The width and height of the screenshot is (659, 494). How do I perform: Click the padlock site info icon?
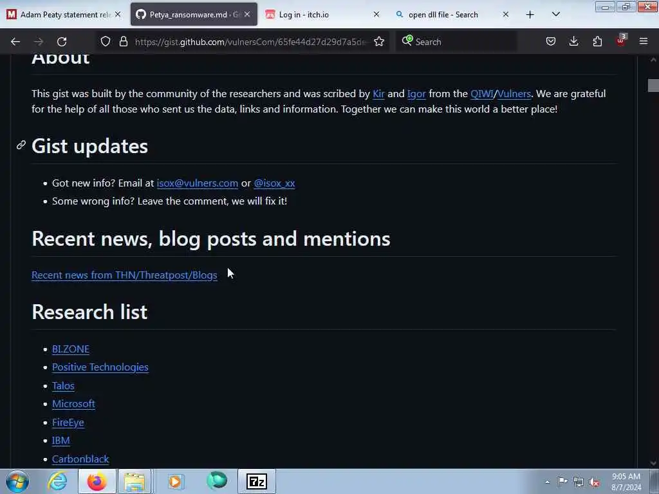point(123,42)
